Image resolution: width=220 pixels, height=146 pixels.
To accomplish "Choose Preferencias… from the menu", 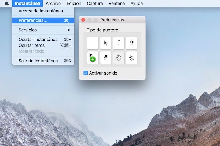I will [33, 20].
